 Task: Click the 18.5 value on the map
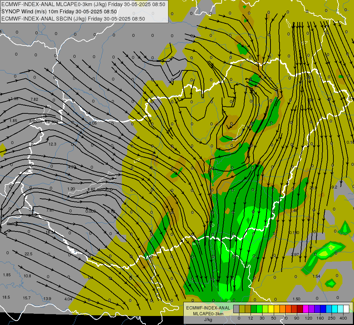(x=6, y=297)
